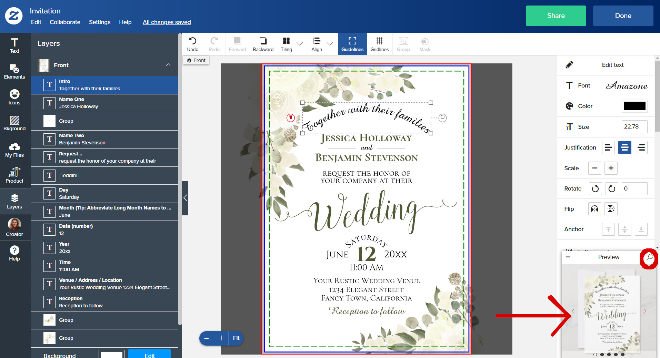Open the Icons panel in sidebar
The height and width of the screenshot is (358, 660).
click(x=14, y=98)
